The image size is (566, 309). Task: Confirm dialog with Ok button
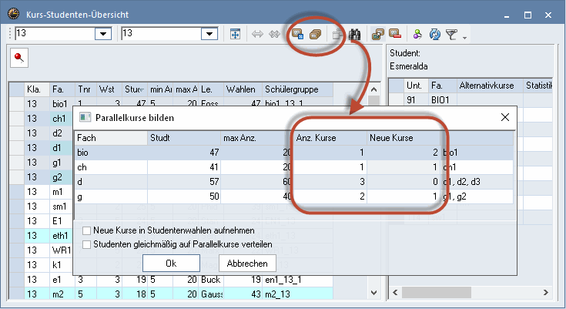171,263
